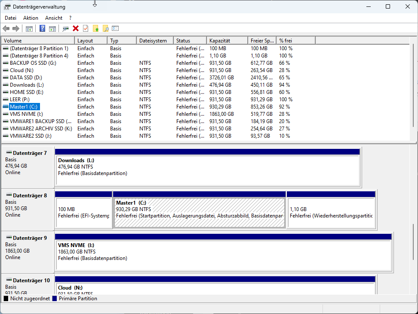Screen dimensions: 418x314
Task: Click the magnifier page search icon
Action: [105, 28]
